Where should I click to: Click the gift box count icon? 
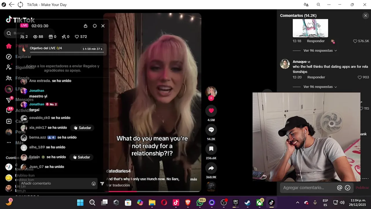tap(52, 37)
